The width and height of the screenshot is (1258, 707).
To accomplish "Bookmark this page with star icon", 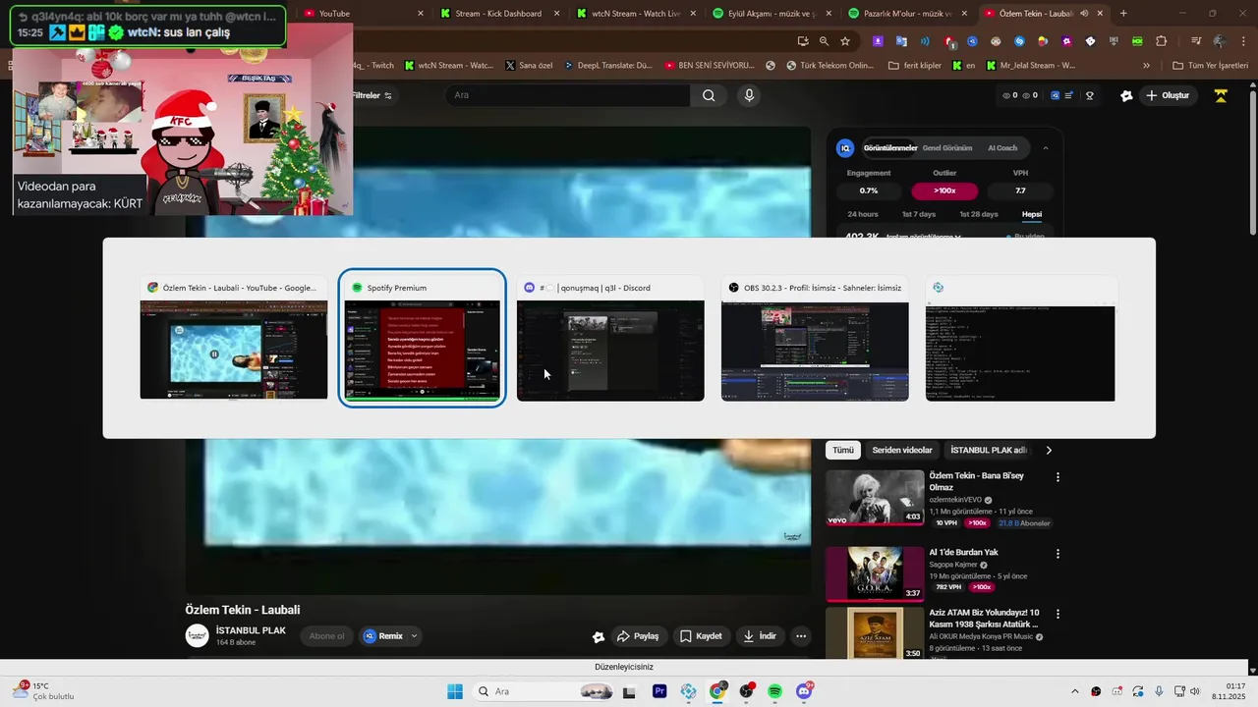I will click(845, 41).
